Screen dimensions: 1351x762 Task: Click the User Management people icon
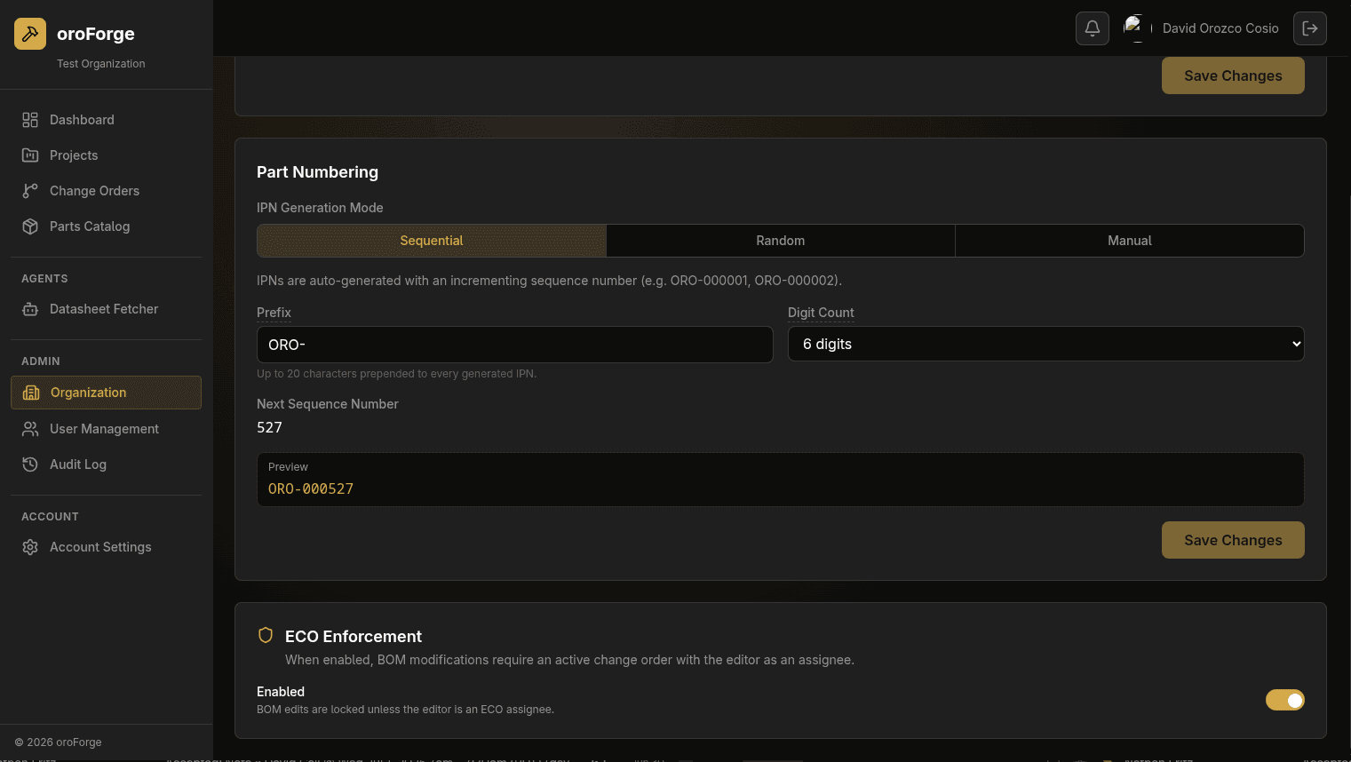[x=30, y=429]
